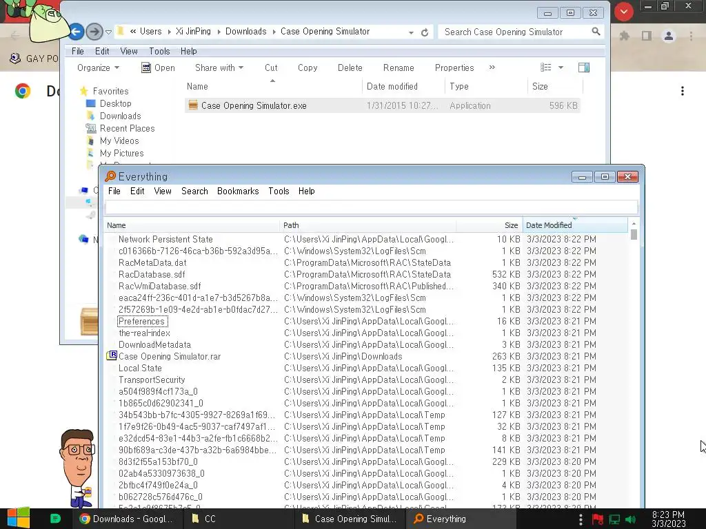Click the search magnifier in Explorer
This screenshot has height=529, width=706.
pos(596,32)
